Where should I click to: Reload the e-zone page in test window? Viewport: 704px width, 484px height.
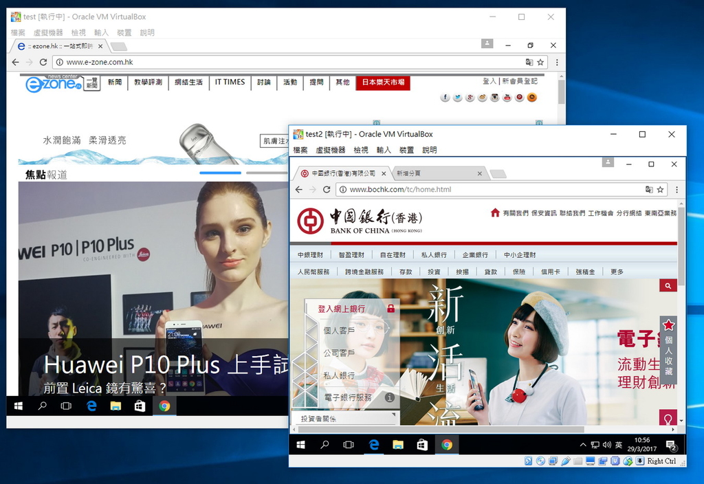(x=43, y=62)
